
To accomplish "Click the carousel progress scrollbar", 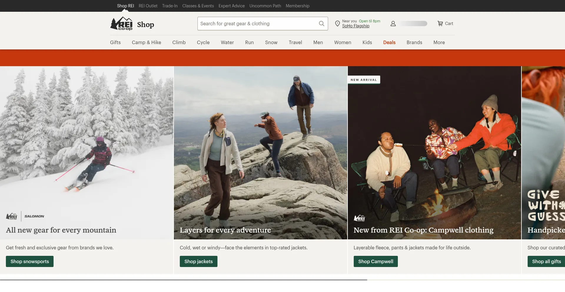I will 184,280.
